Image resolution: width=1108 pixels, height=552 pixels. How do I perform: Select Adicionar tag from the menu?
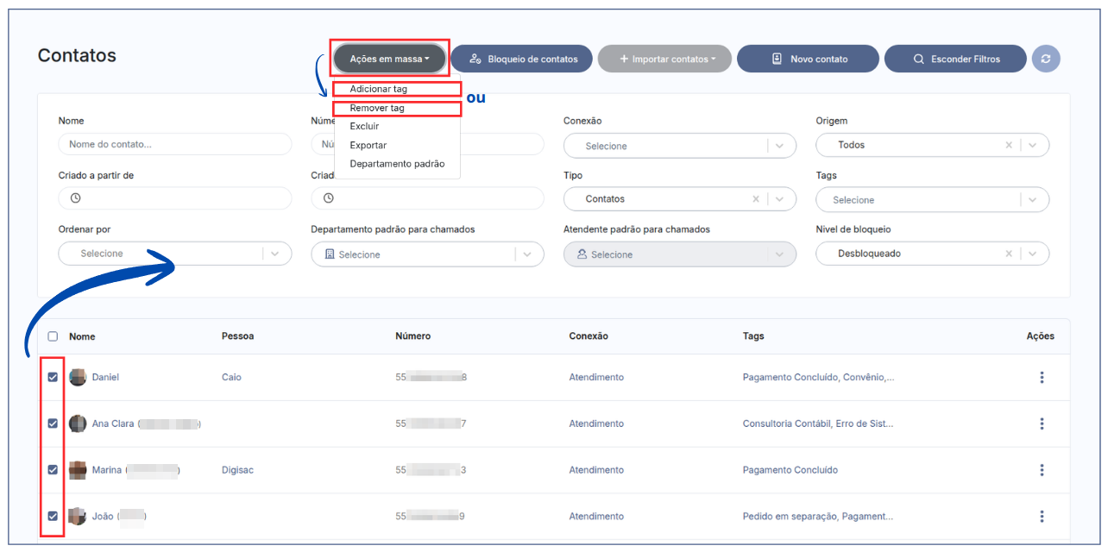(x=379, y=89)
